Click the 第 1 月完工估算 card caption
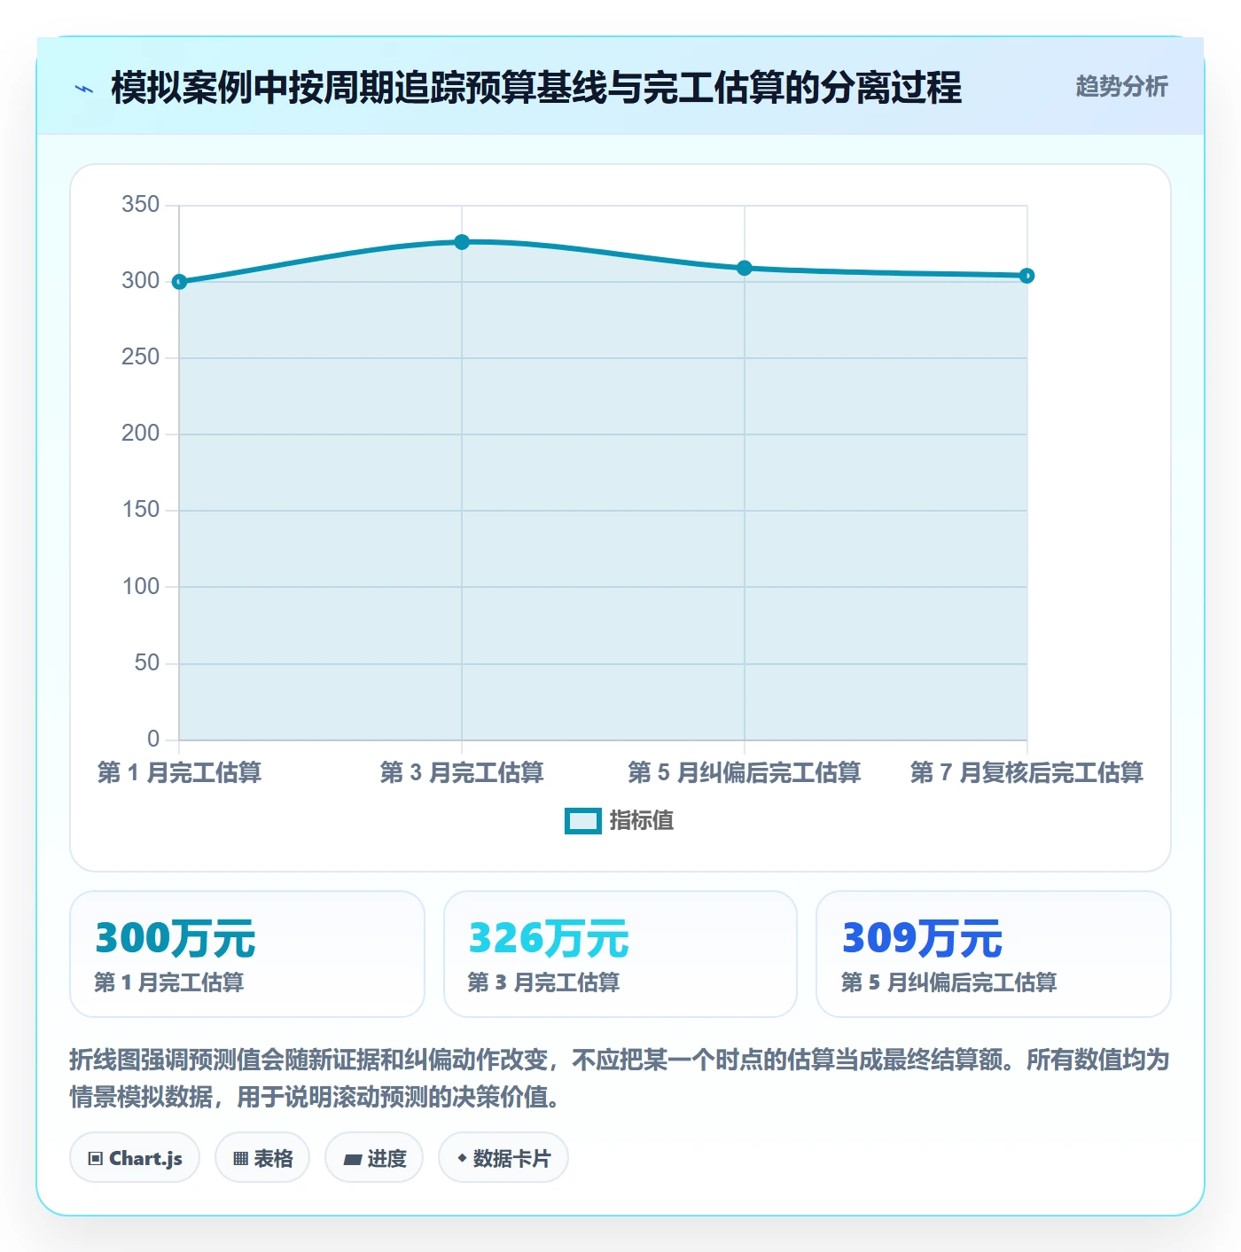 [x=169, y=982]
